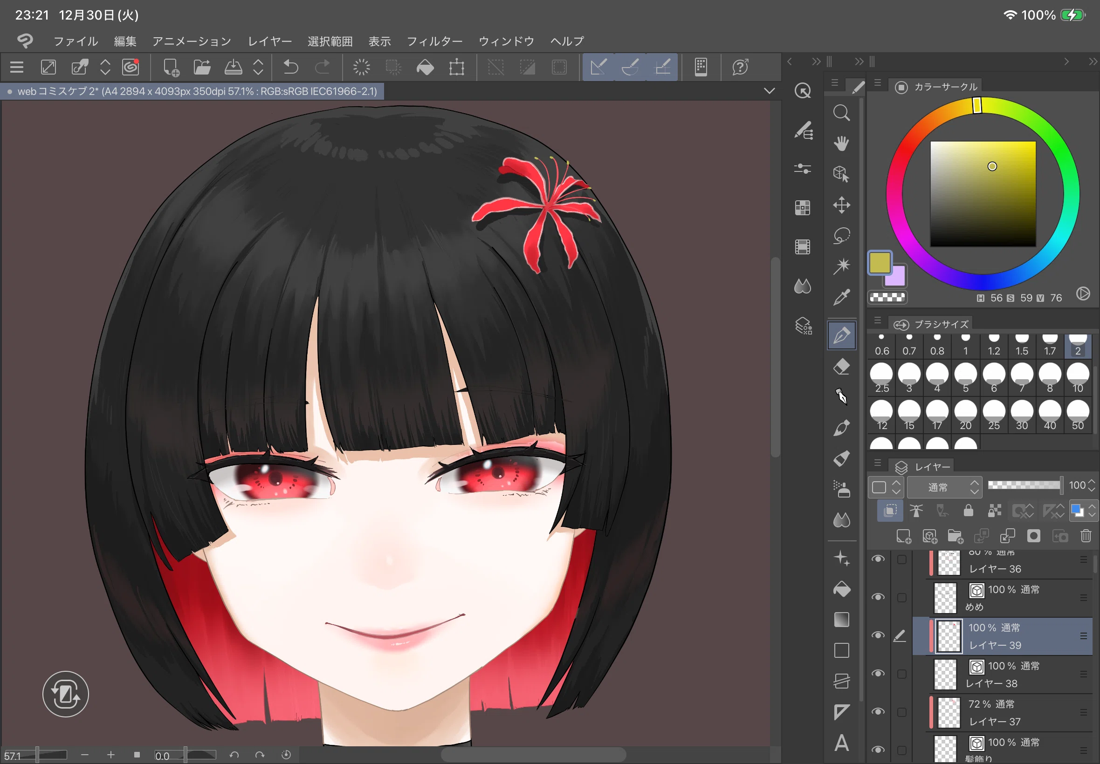The height and width of the screenshot is (764, 1100).
Task: Open the Layer panel hamburger menu
Action: click(x=877, y=463)
